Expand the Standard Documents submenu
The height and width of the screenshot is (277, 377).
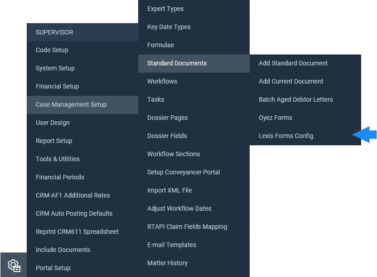[194, 64]
